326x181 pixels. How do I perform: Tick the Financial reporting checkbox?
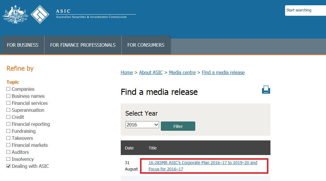[8, 124]
